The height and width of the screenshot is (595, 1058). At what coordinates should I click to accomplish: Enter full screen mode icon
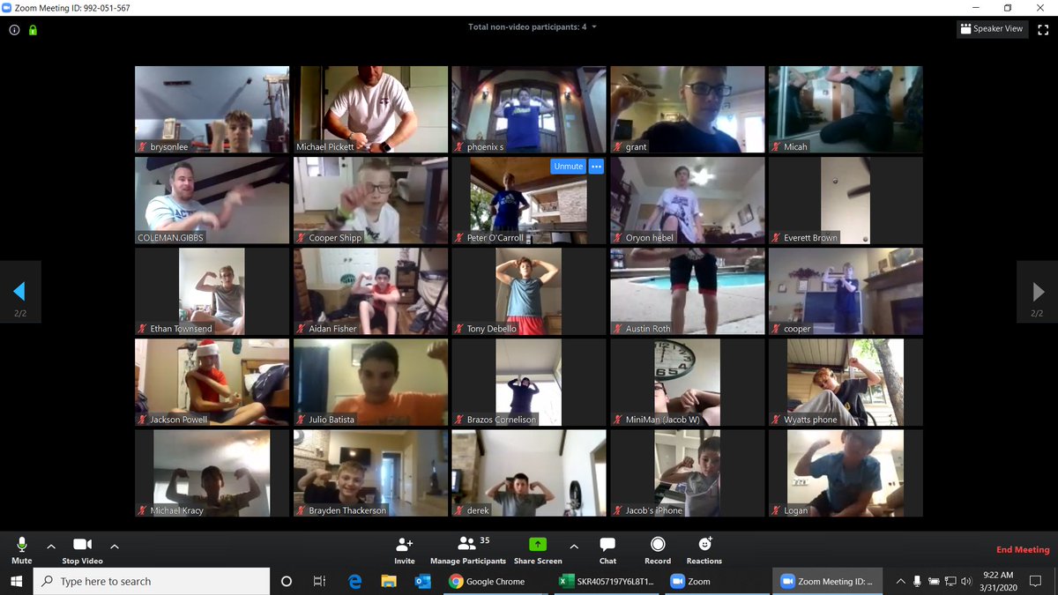pyautogui.click(x=1044, y=29)
